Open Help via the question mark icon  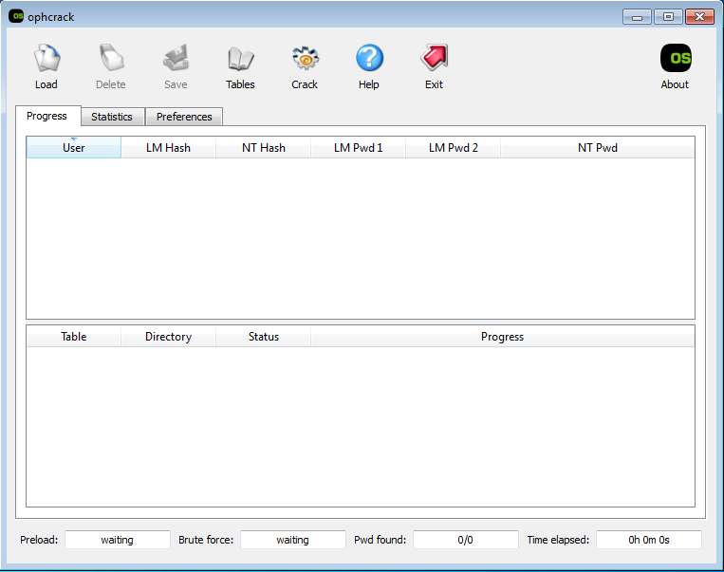coord(369,58)
